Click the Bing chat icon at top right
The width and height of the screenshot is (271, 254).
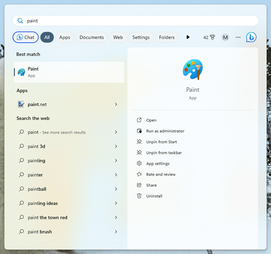(x=251, y=37)
